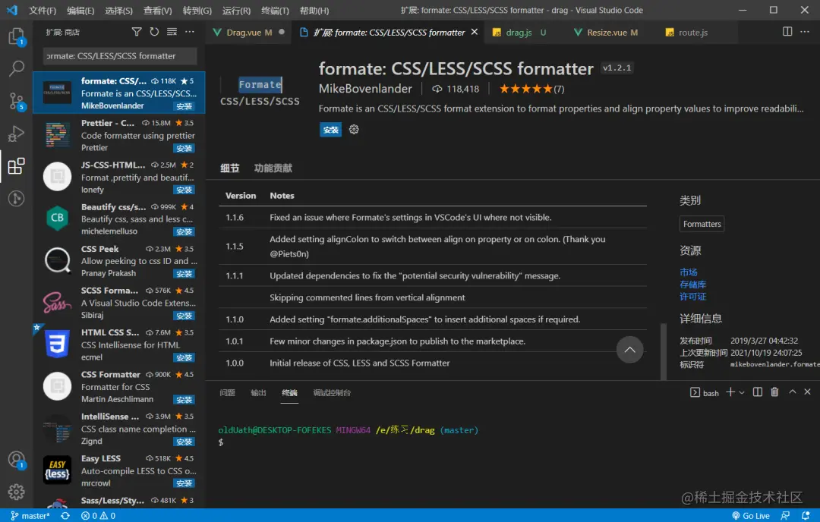
Task: Open editor more actions ellipsis
Action: click(805, 32)
